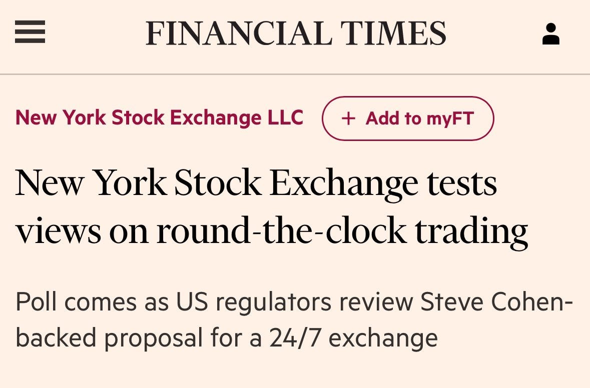The image size is (590, 388).
Task: Open the hamburger navigation menu
Action: 30,32
